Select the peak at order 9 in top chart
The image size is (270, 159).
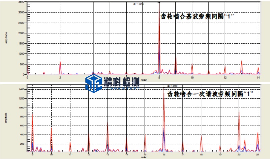pyautogui.click(x=175, y=58)
